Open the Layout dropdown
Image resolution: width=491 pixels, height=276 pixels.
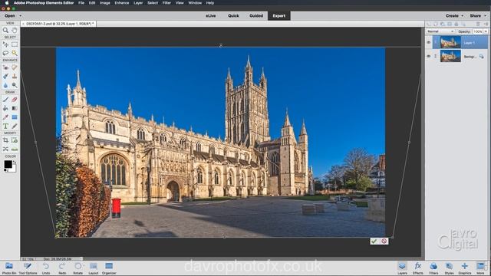(x=94, y=268)
